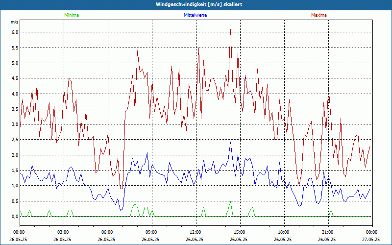The width and height of the screenshot is (392, 245).
Task: Click the 15:00 time axis label
Action: click(x=240, y=232)
